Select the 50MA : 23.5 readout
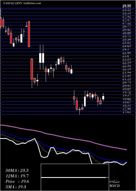The width and height of the screenshot is (136, 191). (x=17, y=171)
